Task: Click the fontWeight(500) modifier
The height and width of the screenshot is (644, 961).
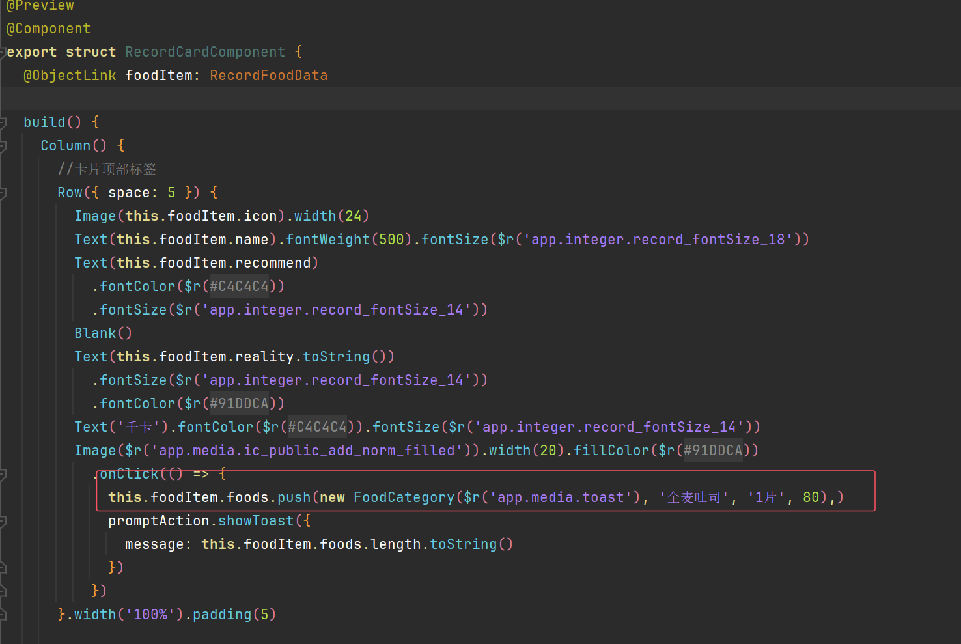Action: click(x=349, y=240)
